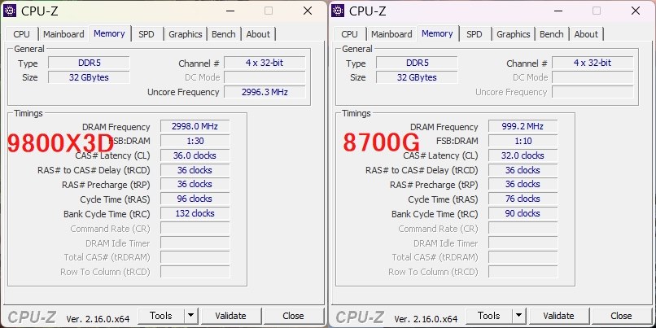Click the 32.0 clocks CAS Latency value
656x328 pixels.
point(523,155)
